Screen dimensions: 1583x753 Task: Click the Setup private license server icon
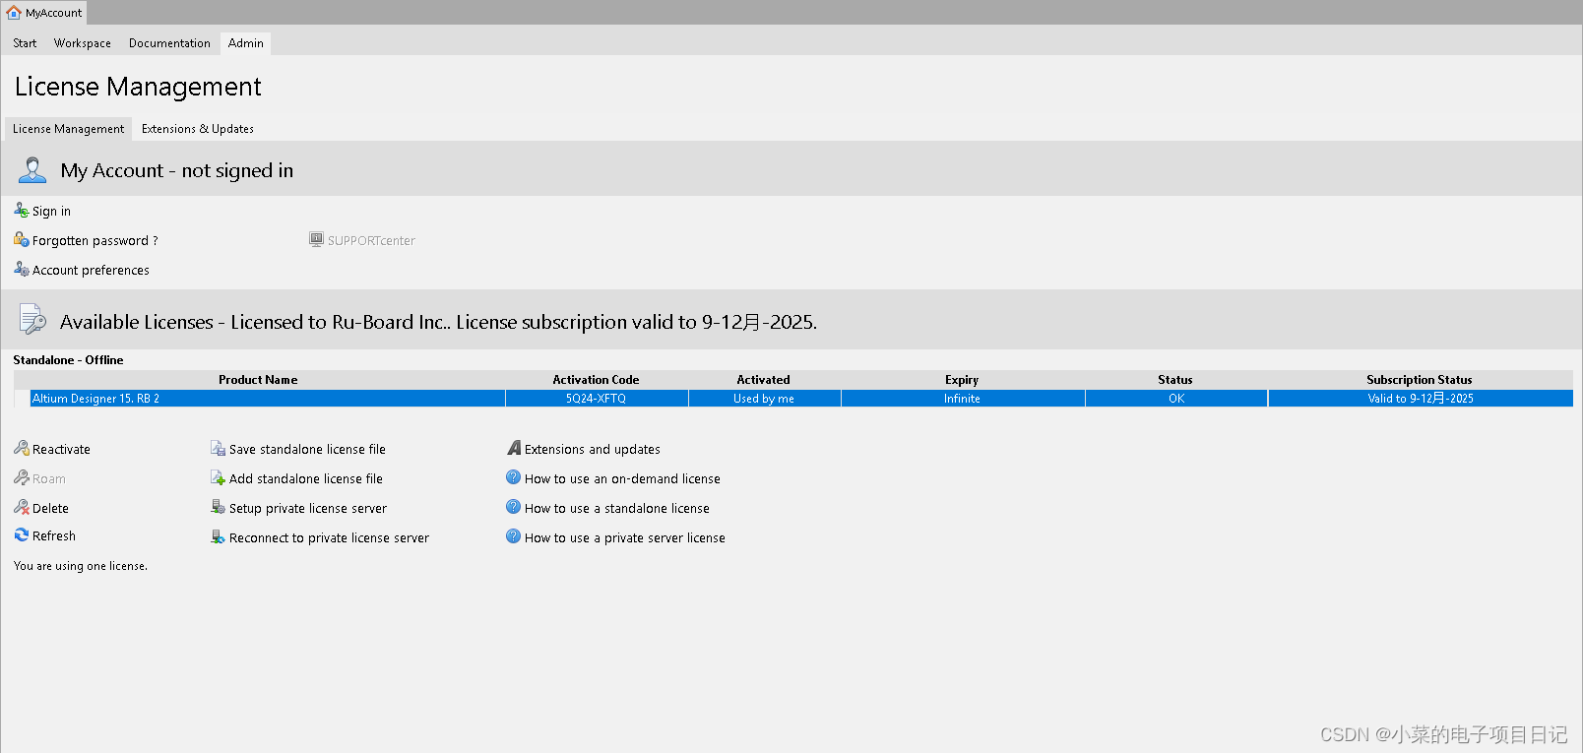[218, 508]
